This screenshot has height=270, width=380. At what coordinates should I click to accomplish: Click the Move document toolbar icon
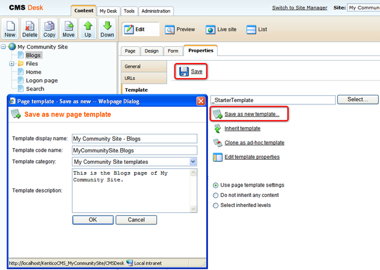tap(69, 28)
